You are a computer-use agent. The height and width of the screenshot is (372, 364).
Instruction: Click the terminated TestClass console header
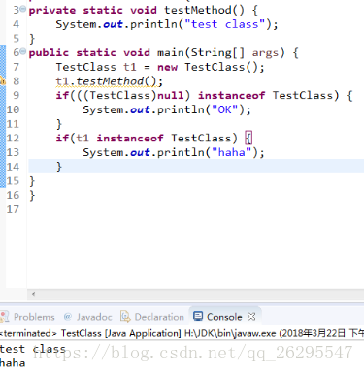182,333
